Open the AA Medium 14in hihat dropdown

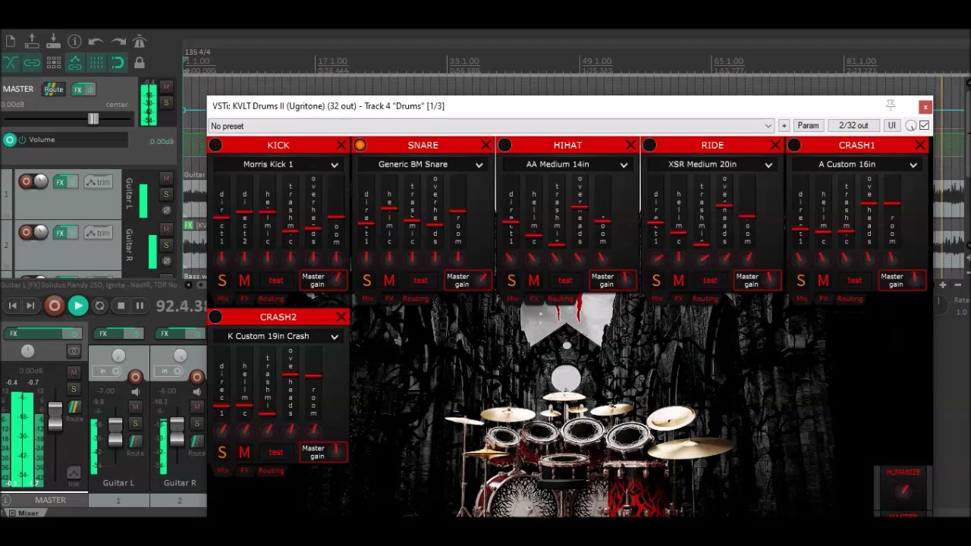tap(567, 165)
